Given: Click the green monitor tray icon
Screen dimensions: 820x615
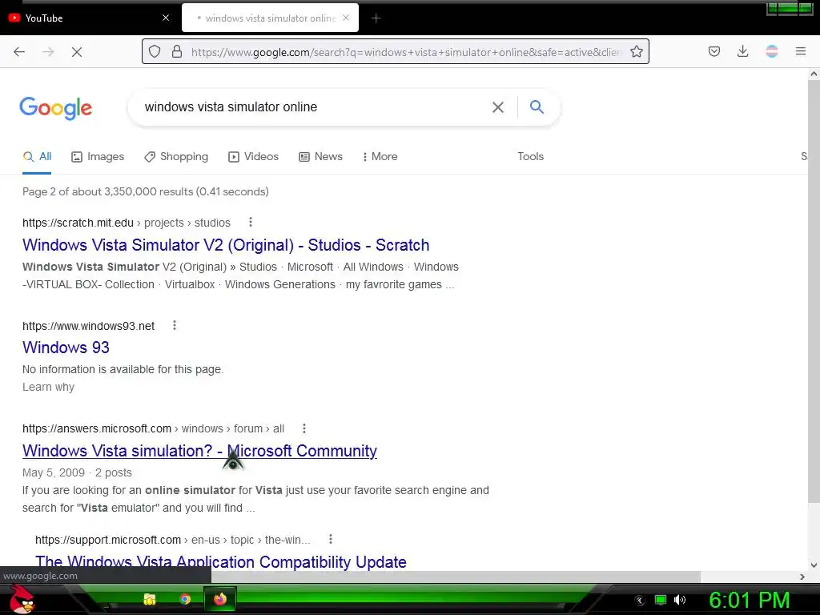Looking at the screenshot, I should pyautogui.click(x=661, y=600).
